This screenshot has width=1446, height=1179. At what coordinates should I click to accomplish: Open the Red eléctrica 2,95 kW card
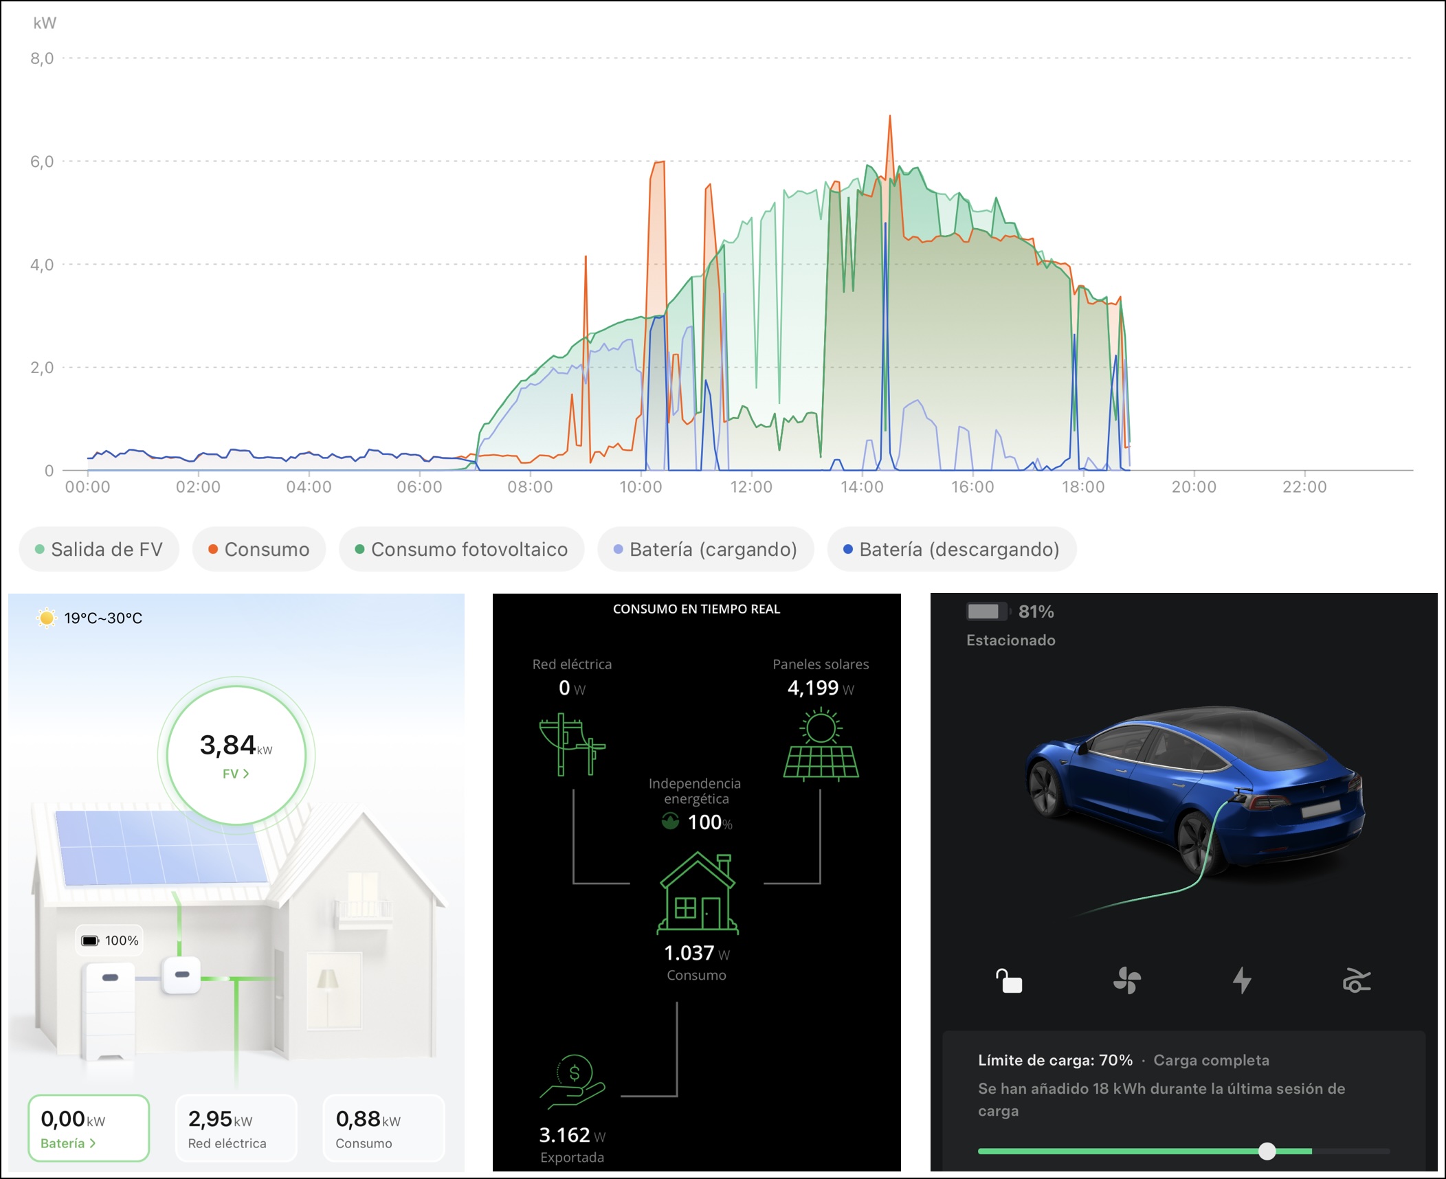point(236,1127)
